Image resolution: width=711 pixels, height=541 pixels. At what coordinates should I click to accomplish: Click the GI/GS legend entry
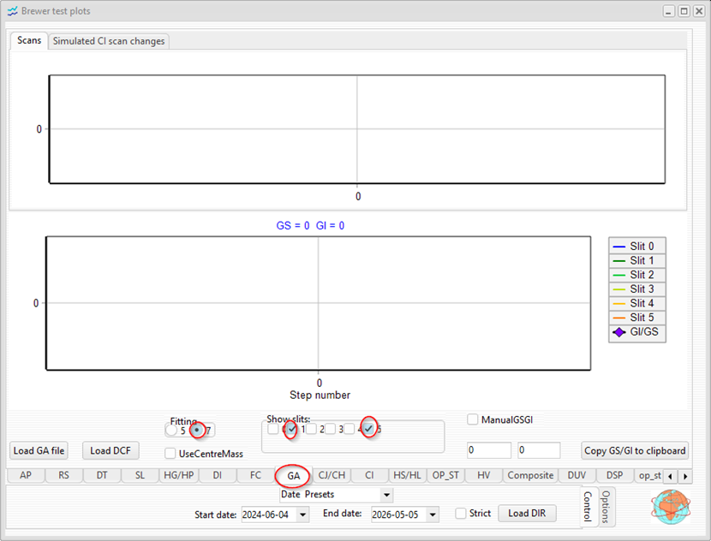coord(637,332)
